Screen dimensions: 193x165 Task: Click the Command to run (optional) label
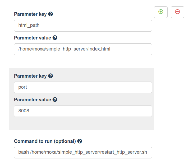(45, 141)
